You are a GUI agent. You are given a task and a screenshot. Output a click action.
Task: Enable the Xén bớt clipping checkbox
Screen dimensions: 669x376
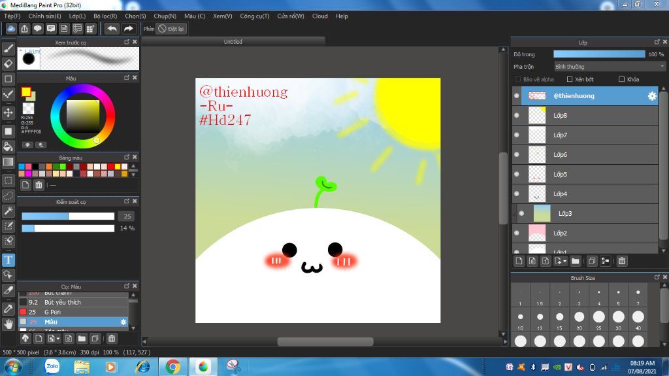570,80
